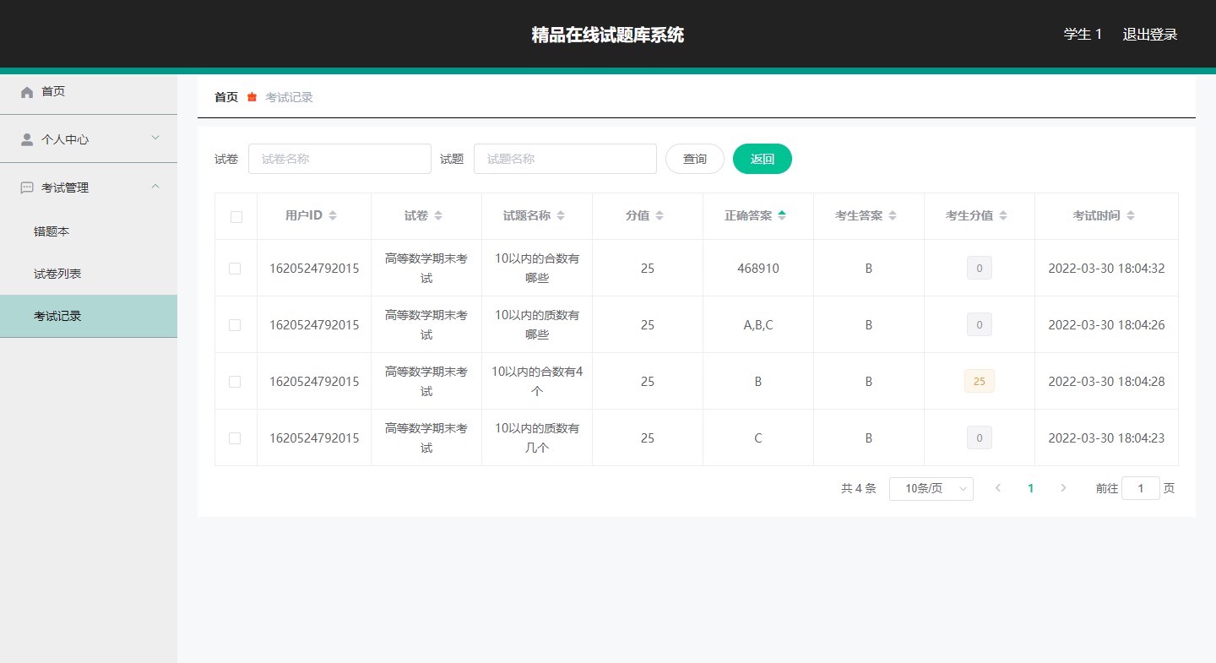Click the 退出登录 logout link
1216x663 pixels.
click(1149, 35)
